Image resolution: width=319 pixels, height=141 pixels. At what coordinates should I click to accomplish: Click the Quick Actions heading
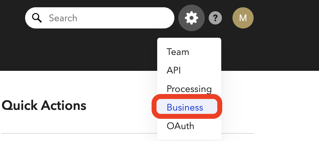(x=44, y=106)
